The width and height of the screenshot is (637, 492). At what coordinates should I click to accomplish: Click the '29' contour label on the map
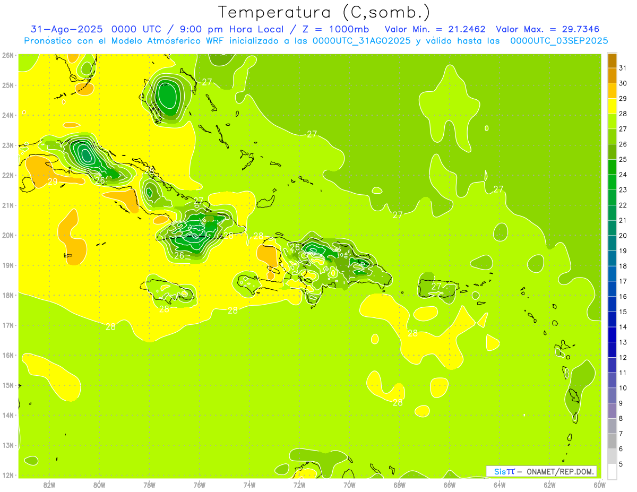point(53,182)
